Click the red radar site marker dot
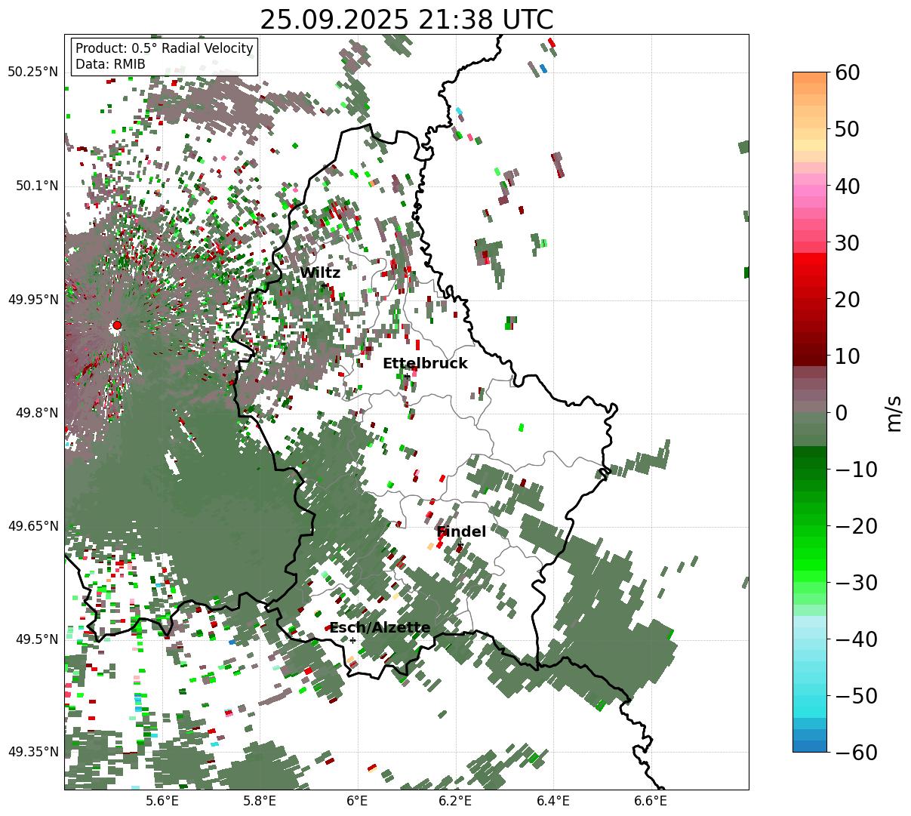This screenshot has width=911, height=816. point(117,325)
